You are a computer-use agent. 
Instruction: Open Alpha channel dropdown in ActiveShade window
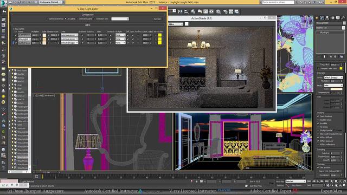[176, 24]
